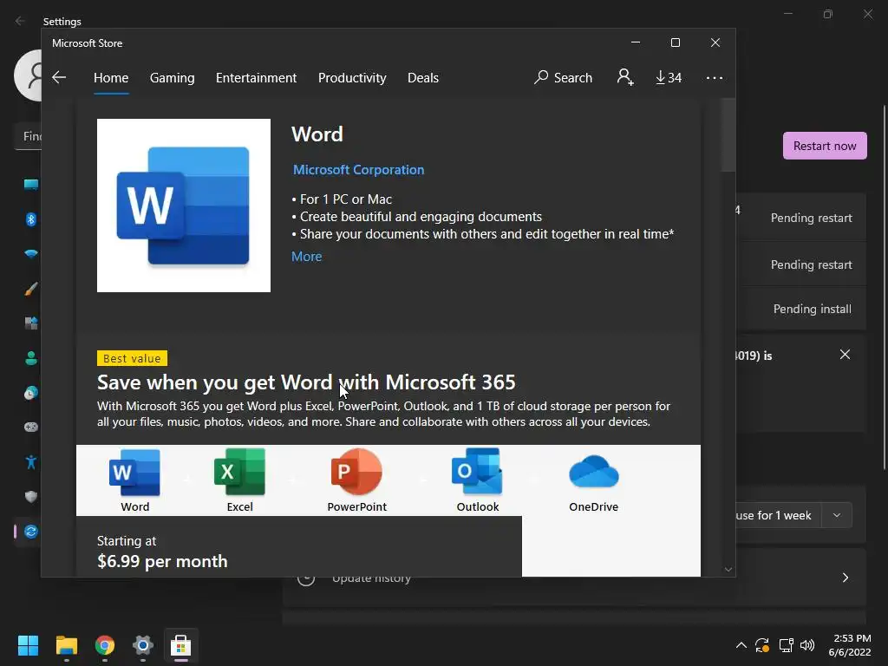Screen dimensions: 888x666
Task: Open Settings app from taskbar
Action: (143, 645)
